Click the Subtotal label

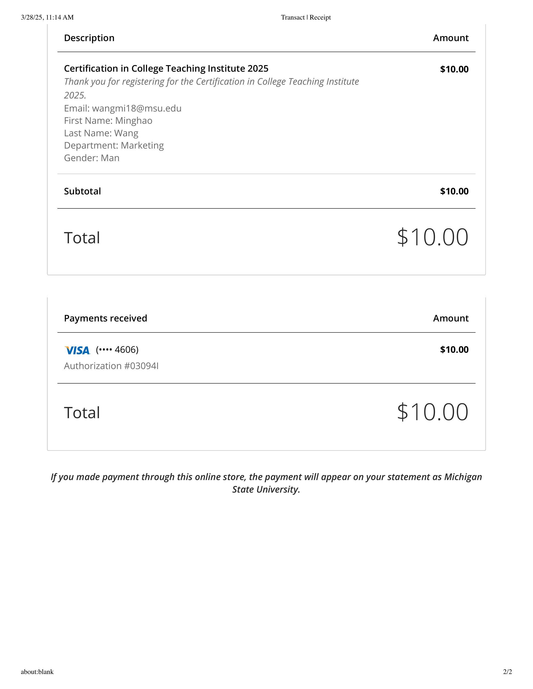tap(83, 191)
